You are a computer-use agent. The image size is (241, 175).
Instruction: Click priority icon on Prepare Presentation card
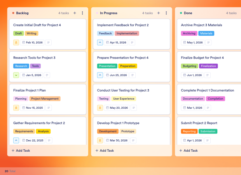pos(100,75)
